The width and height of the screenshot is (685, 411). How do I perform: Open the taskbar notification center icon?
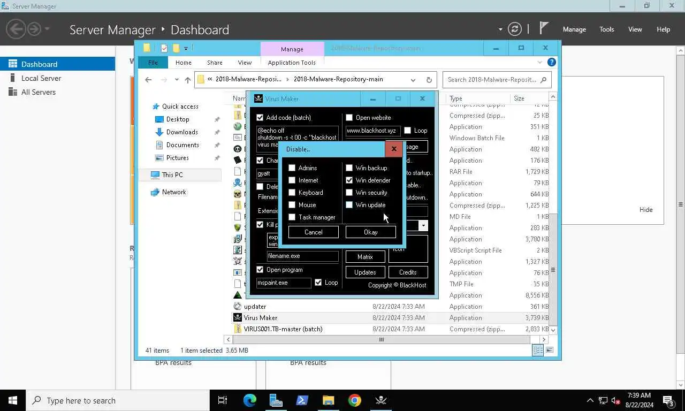[x=668, y=400]
